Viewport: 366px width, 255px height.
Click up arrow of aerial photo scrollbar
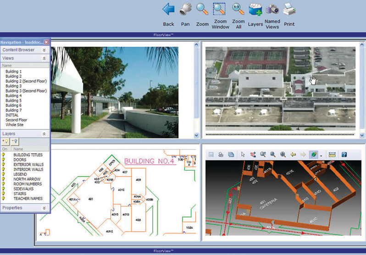362,44
